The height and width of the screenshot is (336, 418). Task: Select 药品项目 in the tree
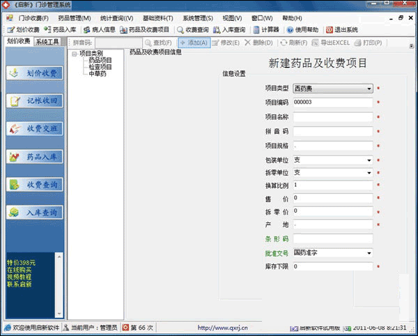100,61
